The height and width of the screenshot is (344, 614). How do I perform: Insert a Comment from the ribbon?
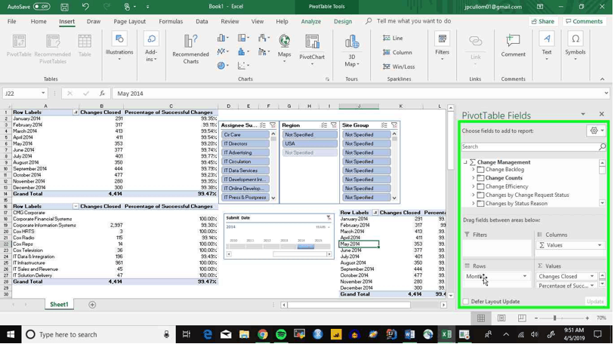(513, 46)
